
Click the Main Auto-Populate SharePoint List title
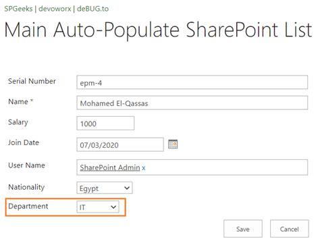(x=158, y=30)
